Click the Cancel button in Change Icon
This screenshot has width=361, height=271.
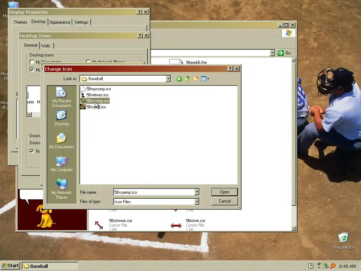[x=225, y=201]
